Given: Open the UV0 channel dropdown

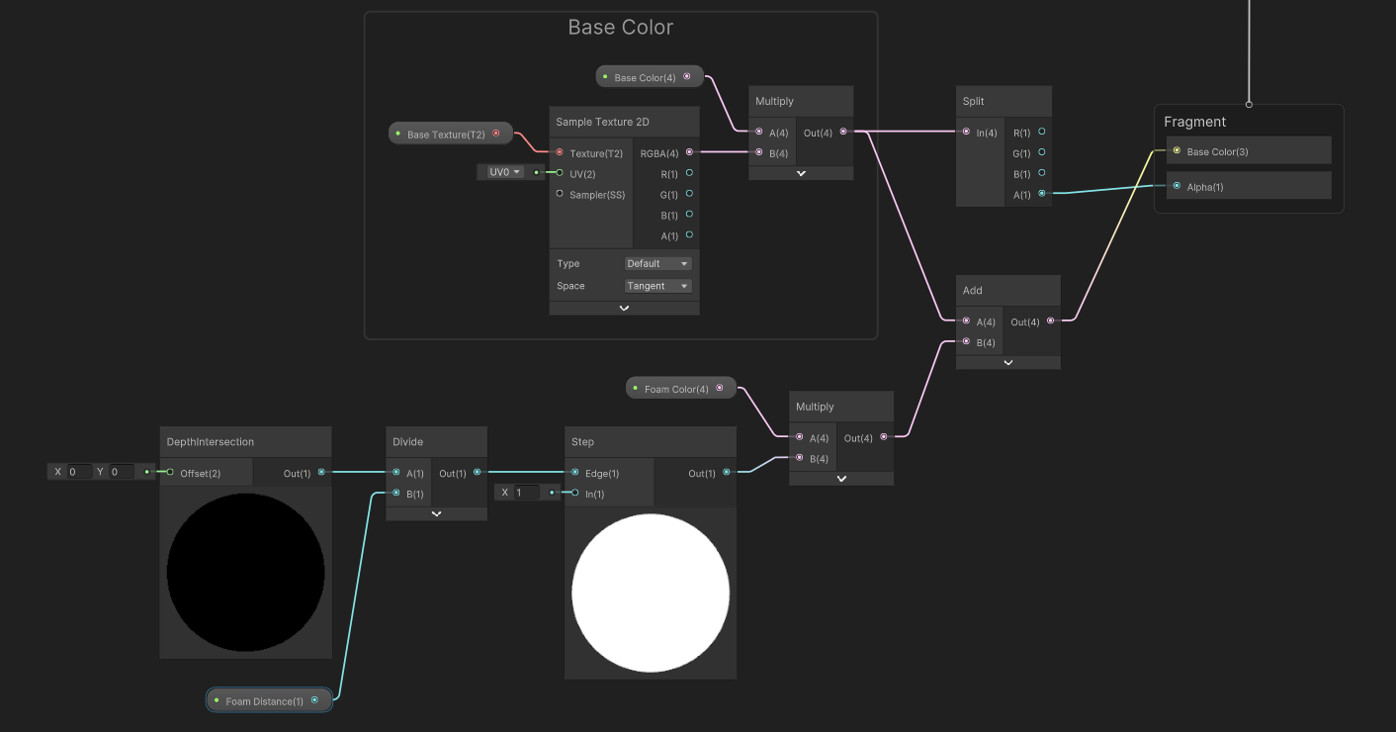Looking at the screenshot, I should (x=504, y=172).
